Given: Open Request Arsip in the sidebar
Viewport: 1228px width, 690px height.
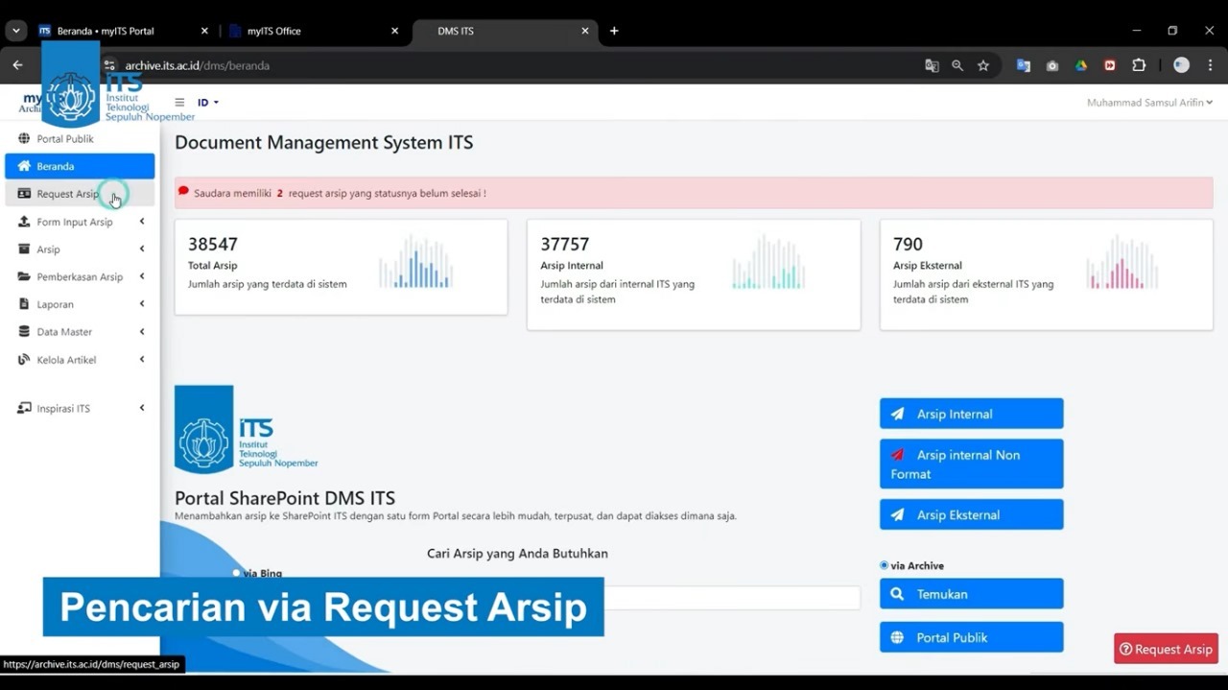Looking at the screenshot, I should 67,194.
